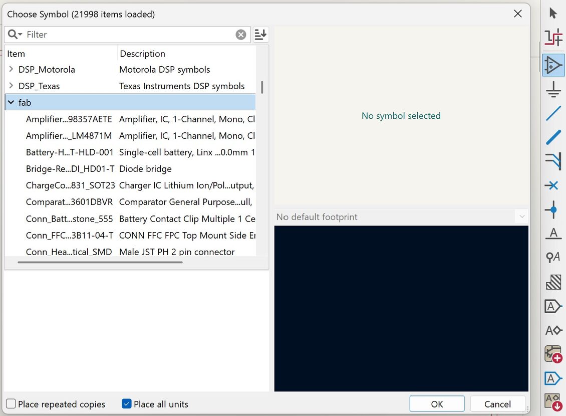566x416 pixels.
Task: Select the thick Draw Bus tool
Action: [553, 137]
